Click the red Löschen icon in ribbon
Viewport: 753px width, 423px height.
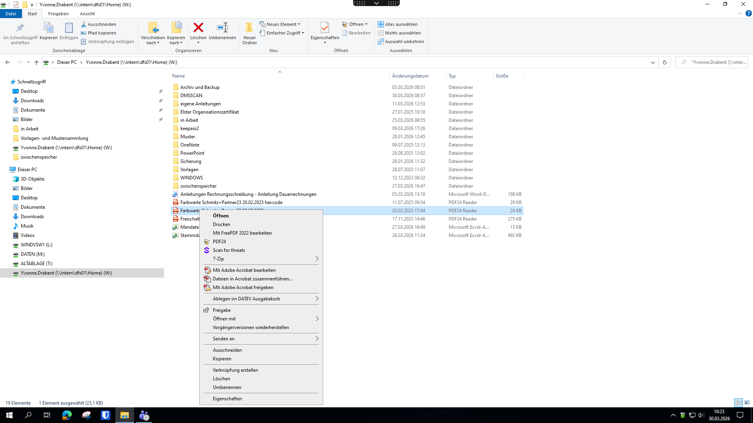[x=198, y=28]
